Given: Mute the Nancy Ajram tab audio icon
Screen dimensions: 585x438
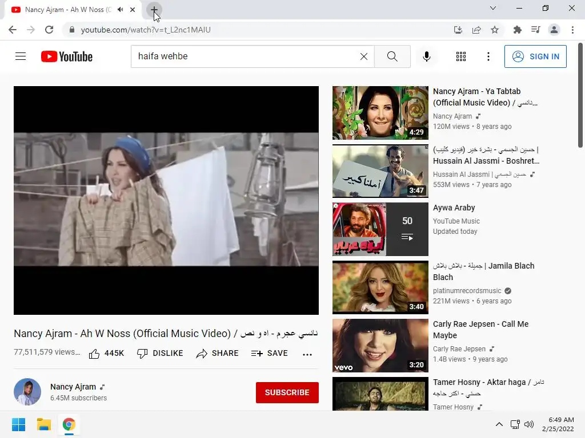Looking at the screenshot, I should coord(120,10).
